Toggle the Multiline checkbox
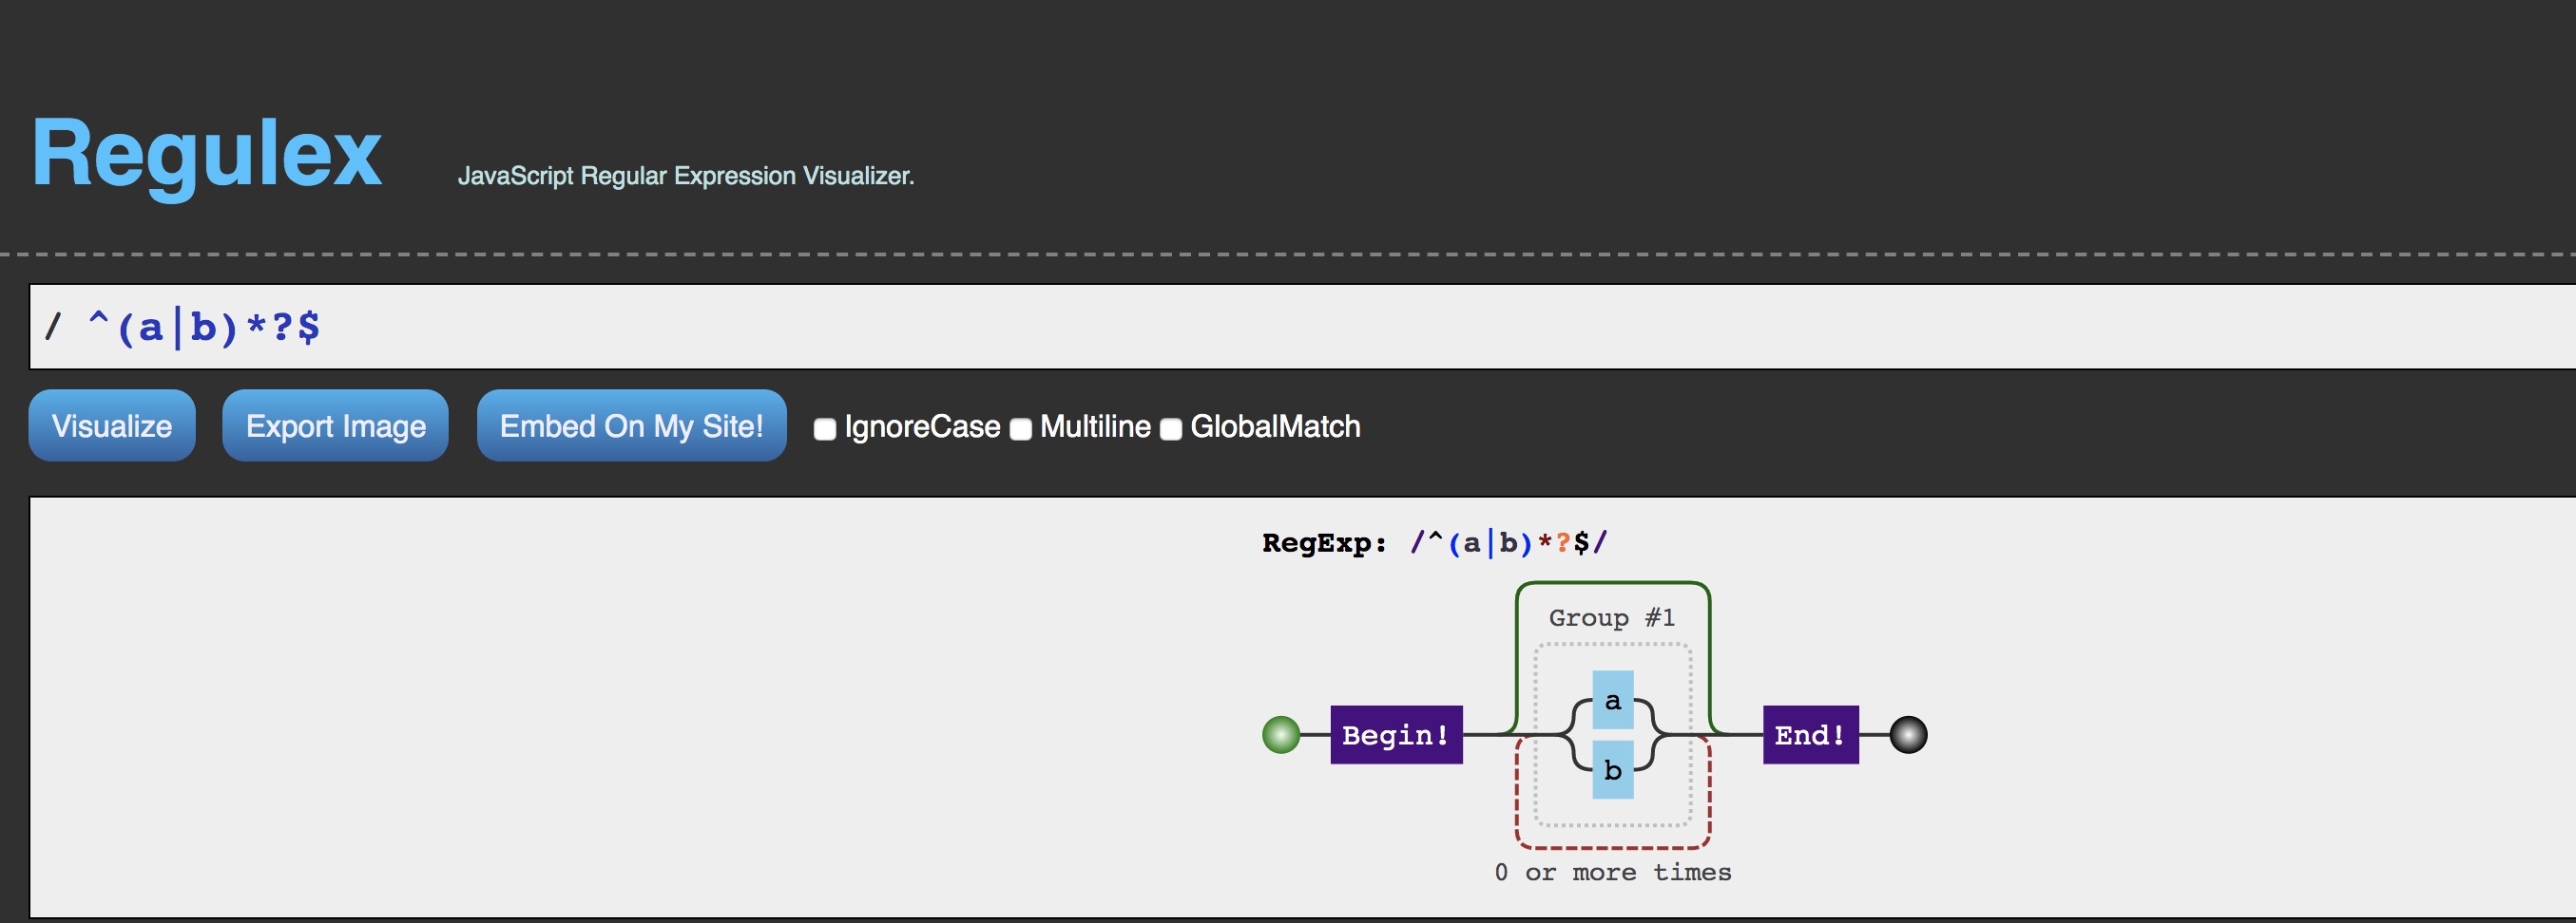The height and width of the screenshot is (923, 2576). (x=1021, y=429)
